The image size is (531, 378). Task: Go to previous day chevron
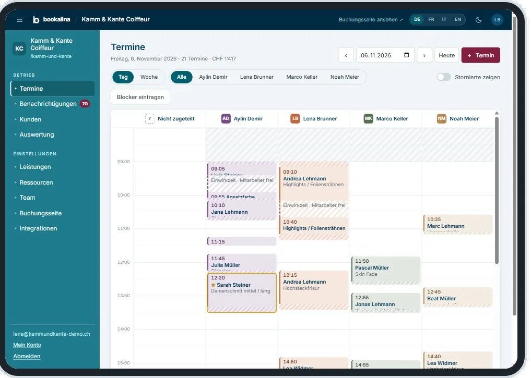pos(346,55)
